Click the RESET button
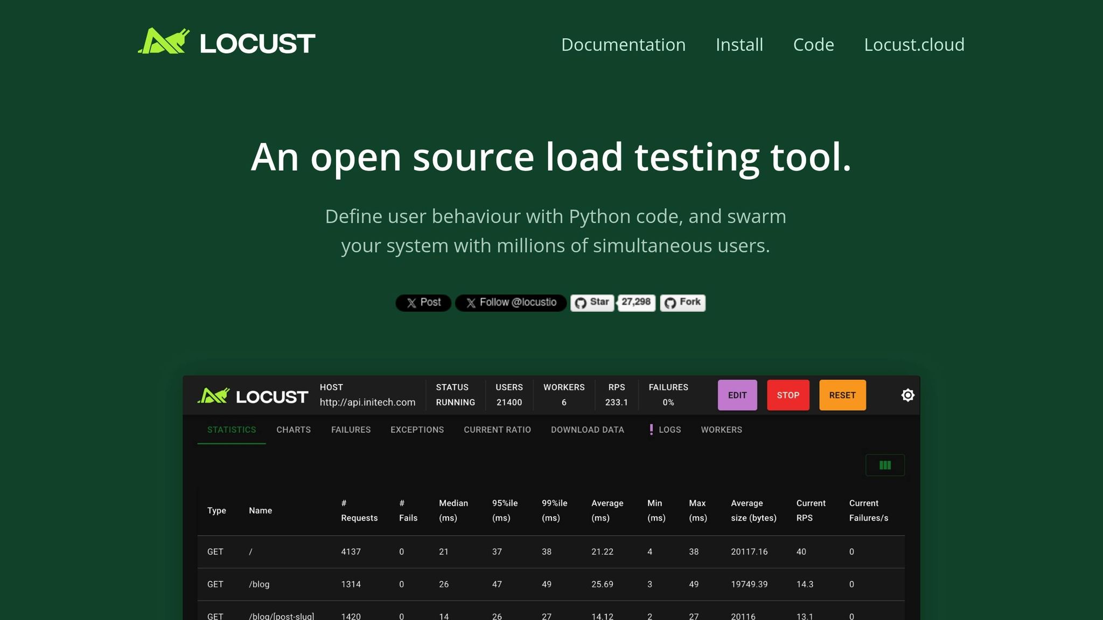The width and height of the screenshot is (1103, 620). pyautogui.click(x=842, y=394)
